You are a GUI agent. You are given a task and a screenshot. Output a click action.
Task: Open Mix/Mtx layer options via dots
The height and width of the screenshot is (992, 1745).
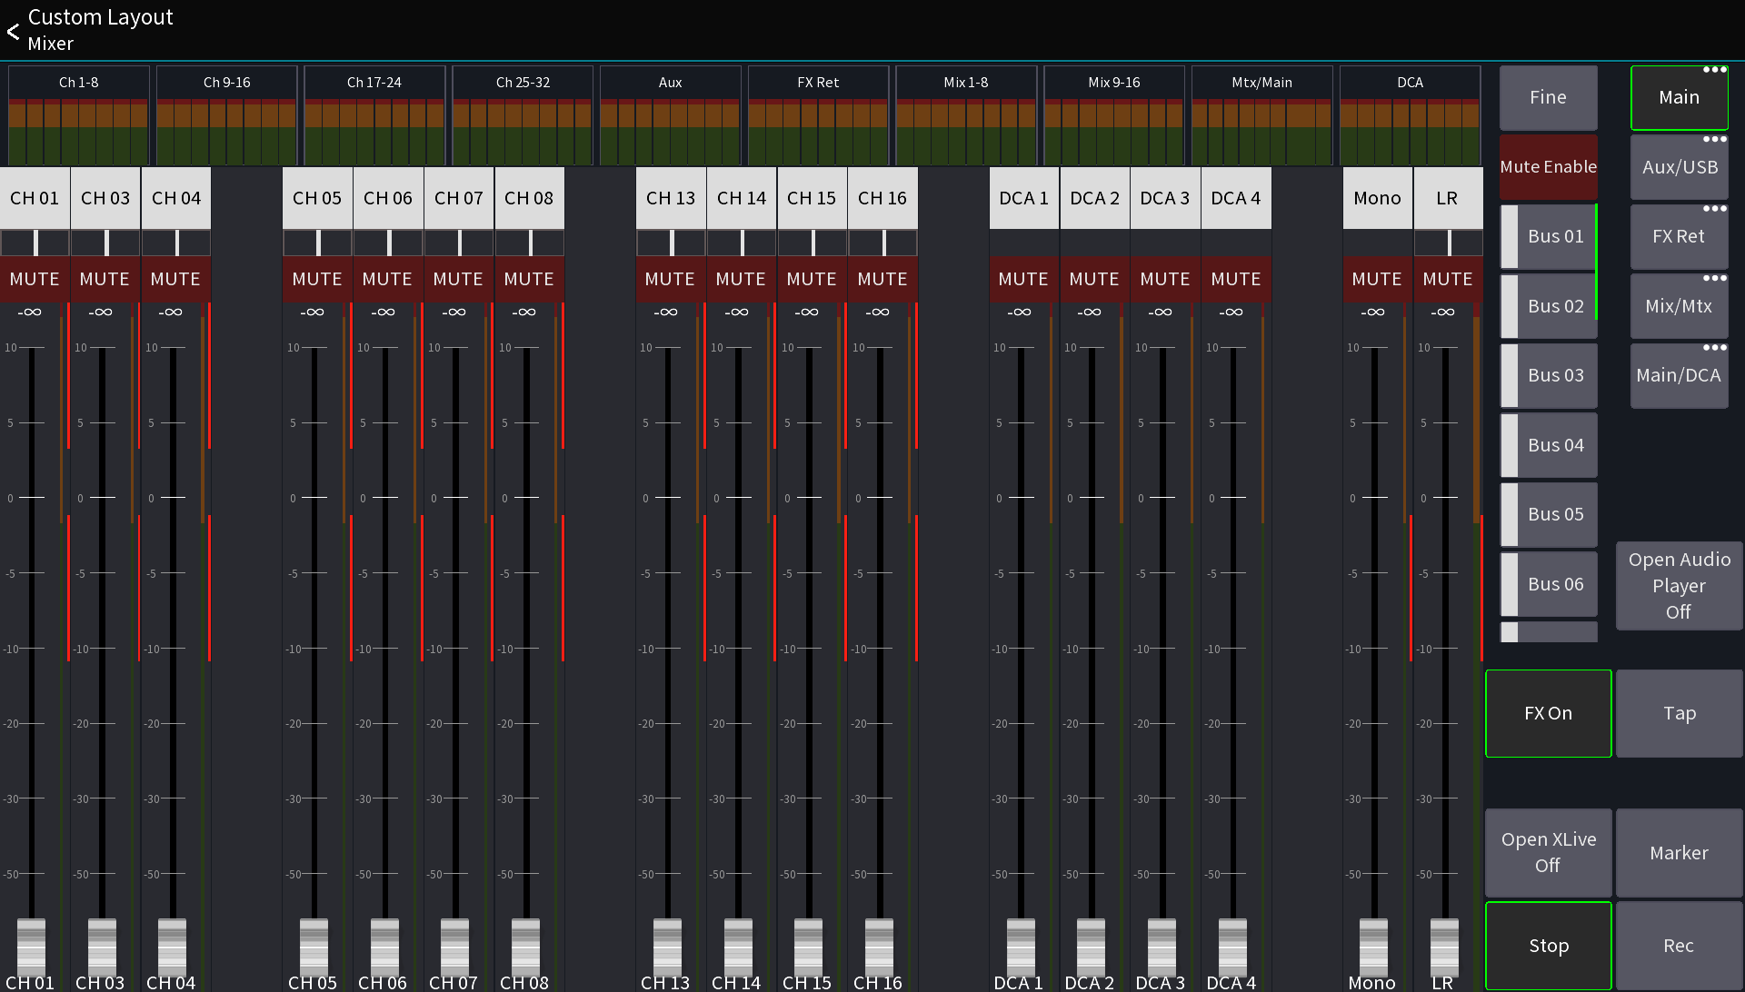pyautogui.click(x=1716, y=278)
